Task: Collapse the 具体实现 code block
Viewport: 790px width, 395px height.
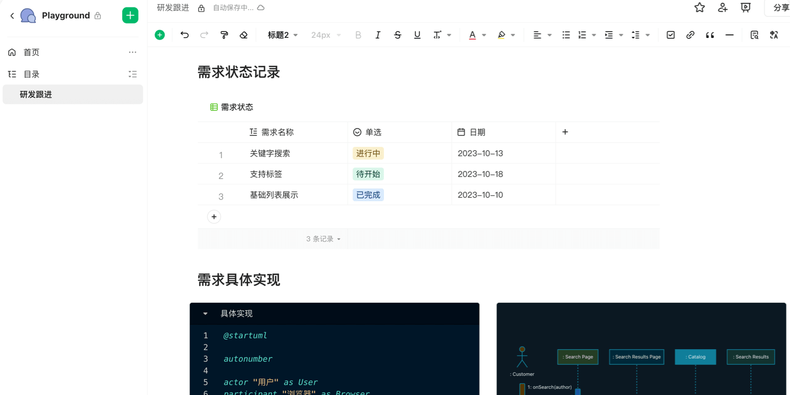Action: coord(205,314)
